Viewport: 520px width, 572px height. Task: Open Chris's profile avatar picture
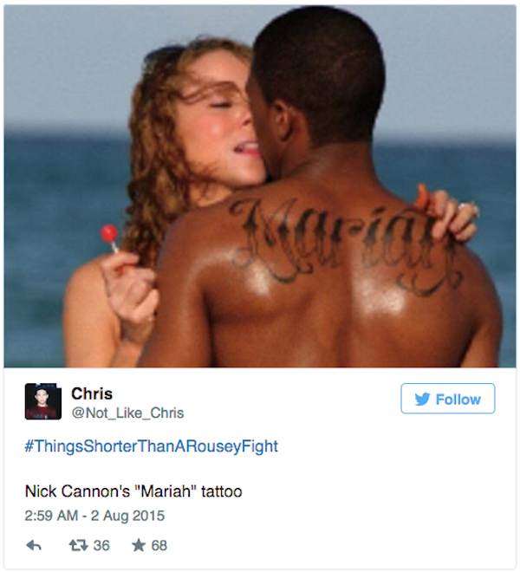(x=43, y=401)
